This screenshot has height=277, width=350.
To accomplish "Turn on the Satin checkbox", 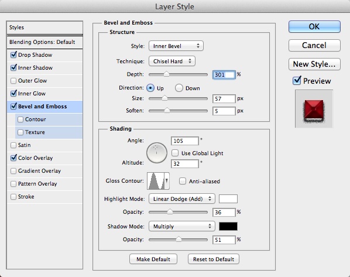I will [13, 145].
